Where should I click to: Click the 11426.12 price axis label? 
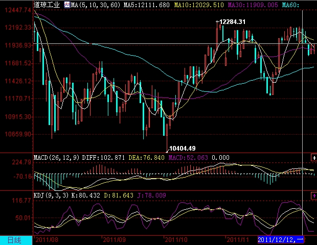[18, 81]
